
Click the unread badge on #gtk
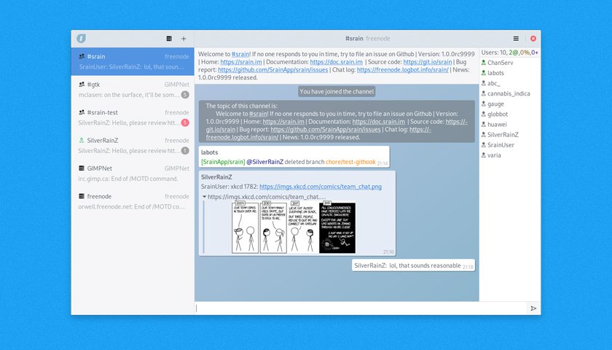click(185, 95)
